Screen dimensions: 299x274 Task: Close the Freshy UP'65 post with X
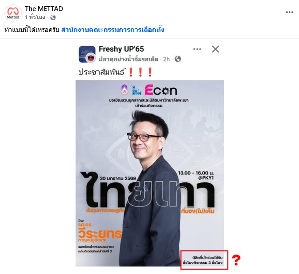tap(215, 49)
